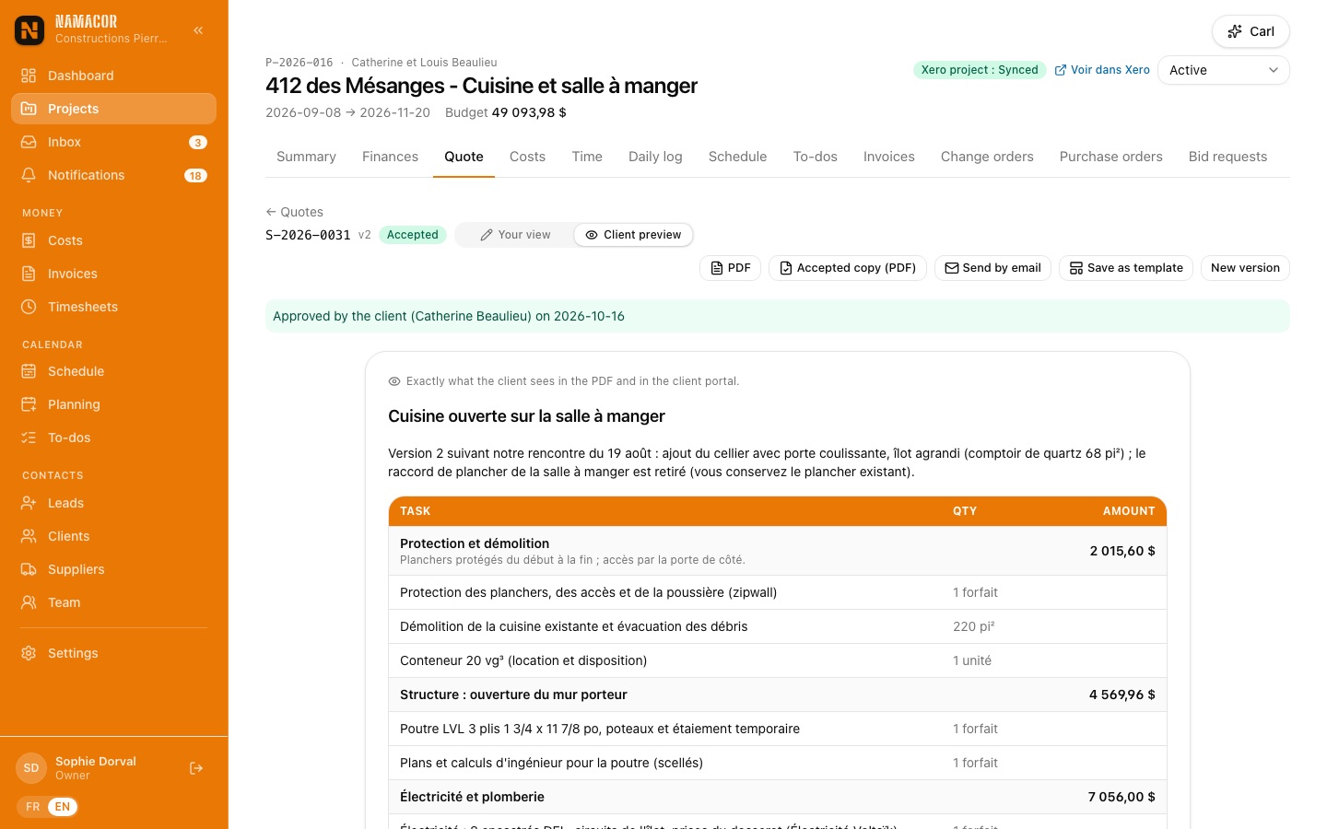Select the EN language option
1327x829 pixels.
pos(63,807)
